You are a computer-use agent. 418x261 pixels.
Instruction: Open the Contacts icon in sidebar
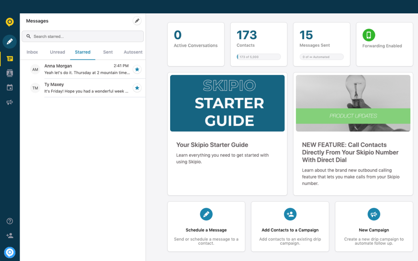pos(10,73)
